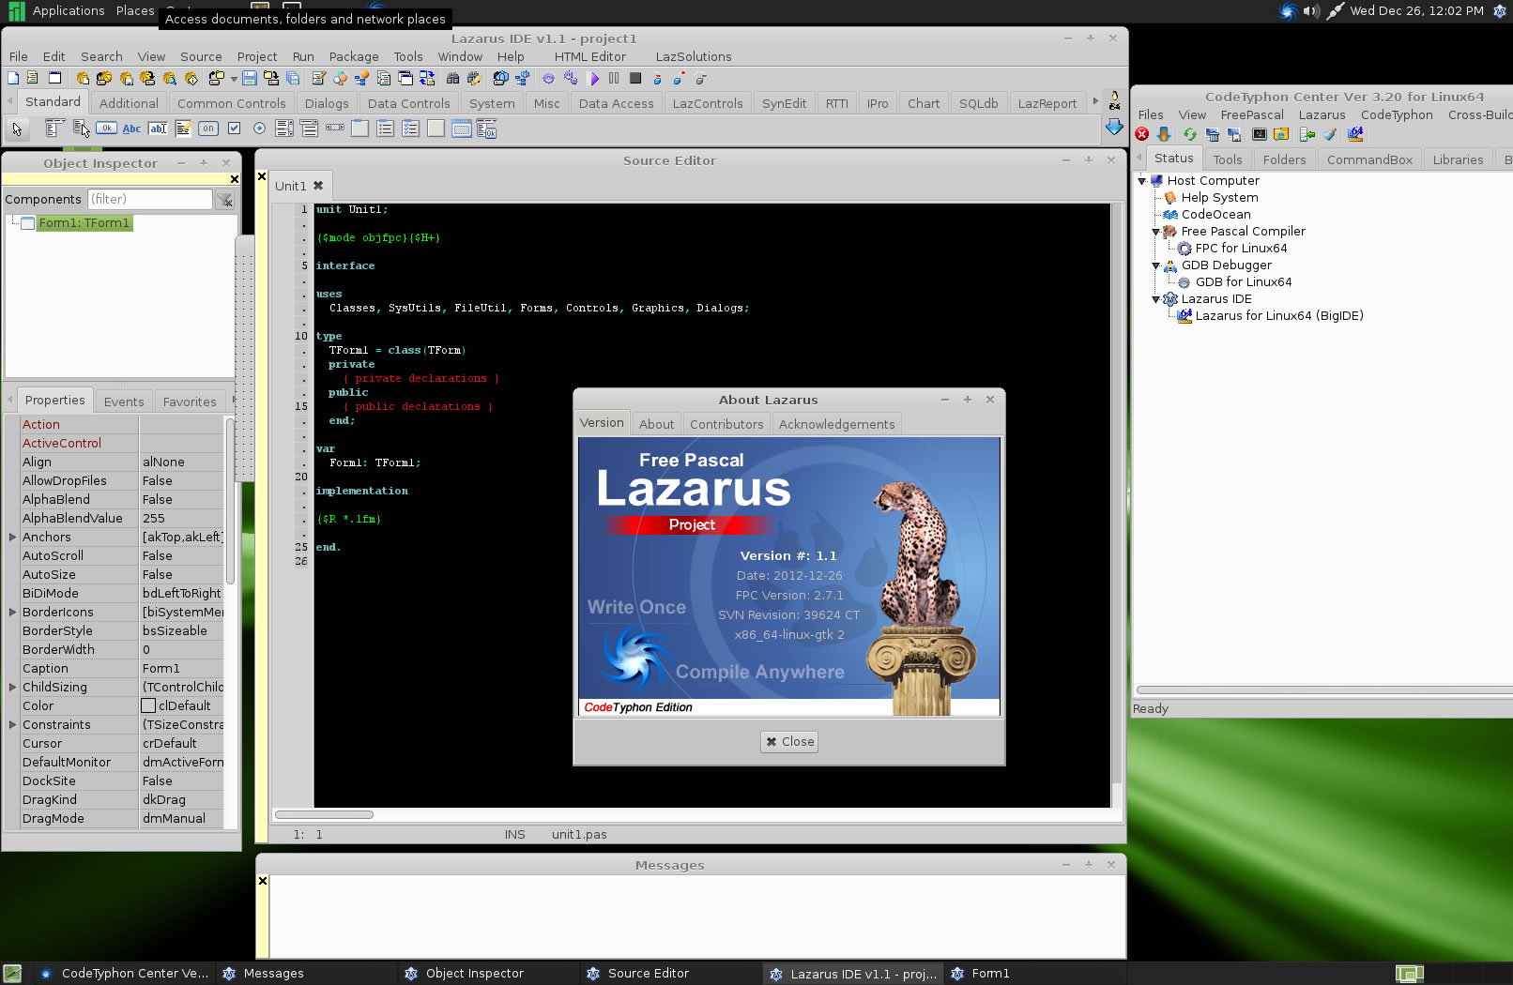Select the TActionList component icon
The image size is (1513, 985).
point(486,129)
